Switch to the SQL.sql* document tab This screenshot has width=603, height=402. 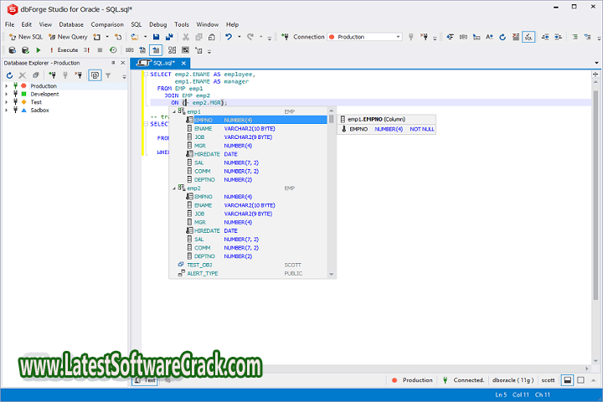coord(165,63)
